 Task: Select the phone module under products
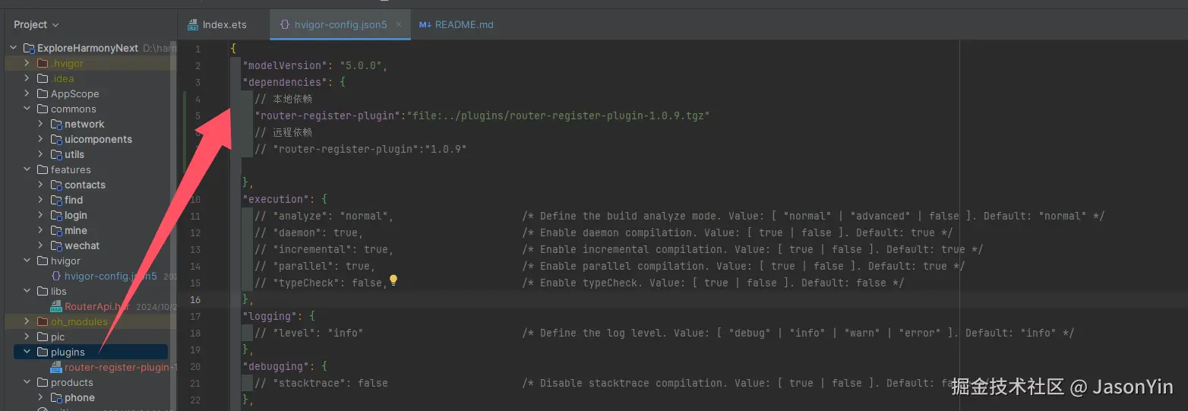[79, 397]
